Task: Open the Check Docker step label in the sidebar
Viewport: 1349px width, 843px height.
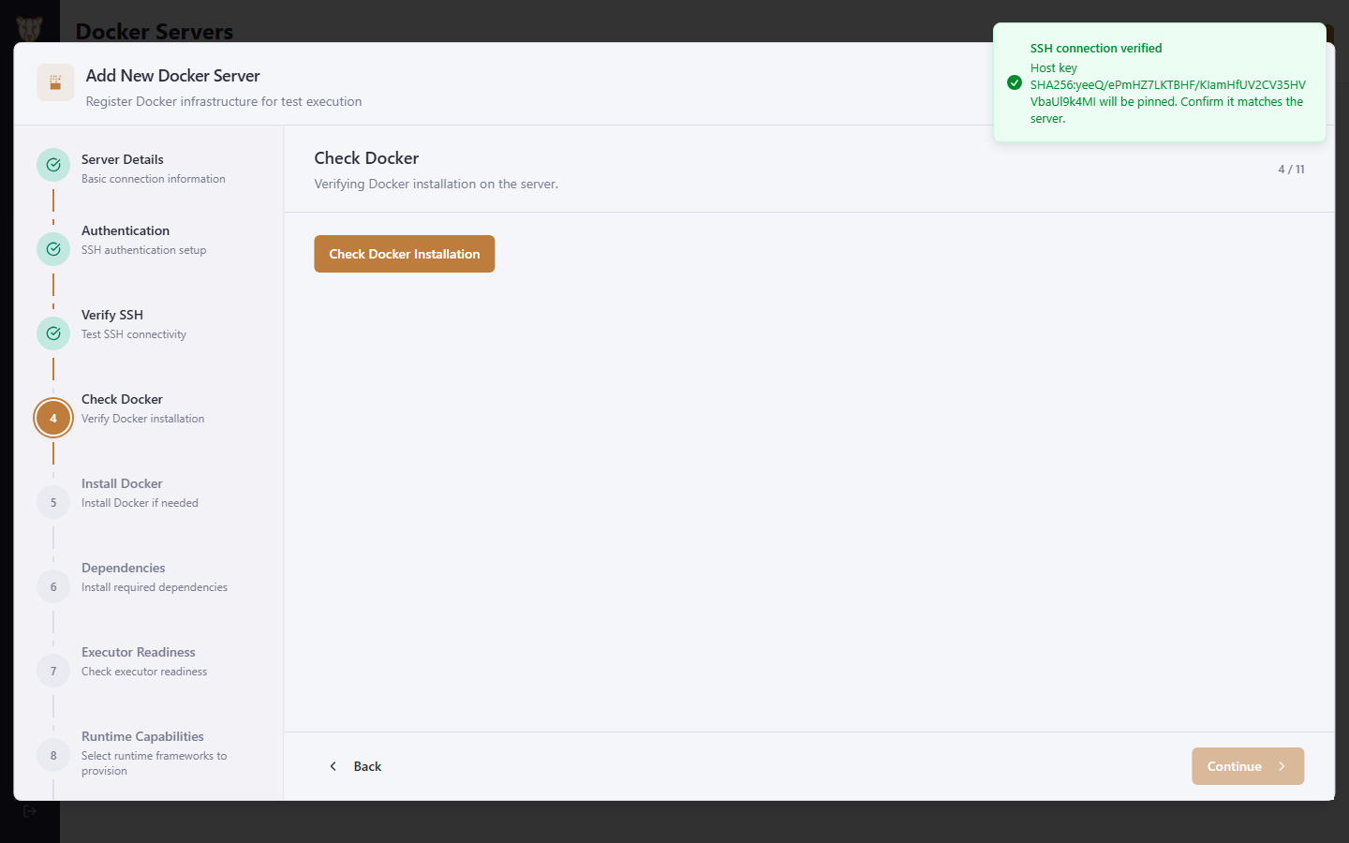Action: [122, 399]
